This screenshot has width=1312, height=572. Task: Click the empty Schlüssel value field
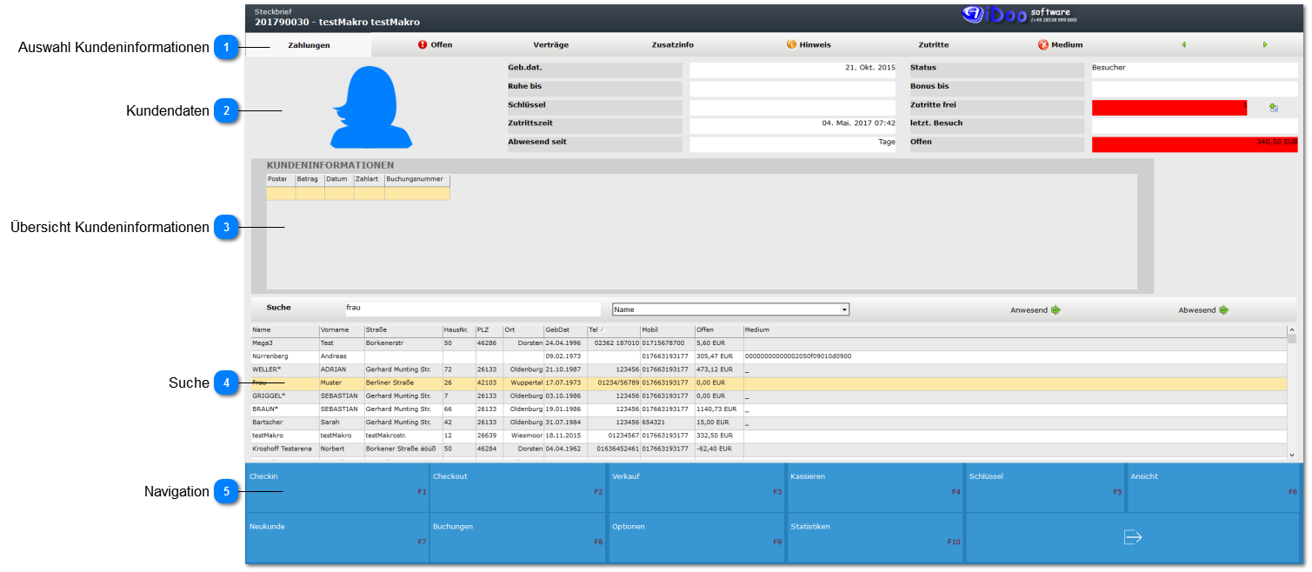(x=792, y=108)
